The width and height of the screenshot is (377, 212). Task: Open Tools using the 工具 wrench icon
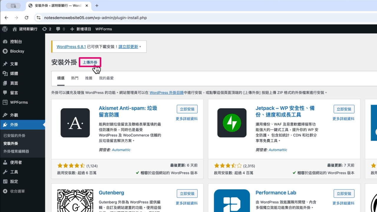(x=5, y=172)
